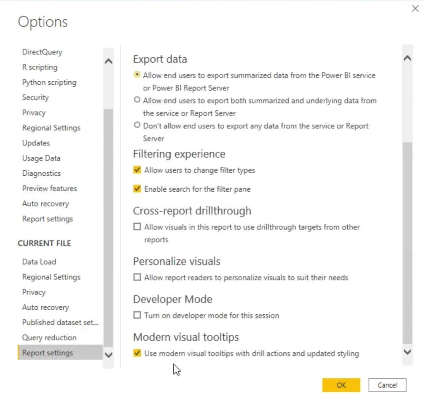Turn on developer mode for this session
Image resolution: width=424 pixels, height=407 pixels.
[137, 315]
